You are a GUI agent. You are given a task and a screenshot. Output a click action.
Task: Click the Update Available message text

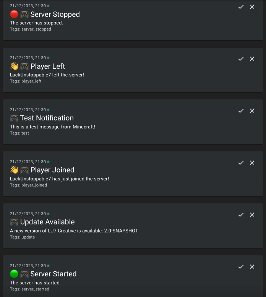click(74, 231)
